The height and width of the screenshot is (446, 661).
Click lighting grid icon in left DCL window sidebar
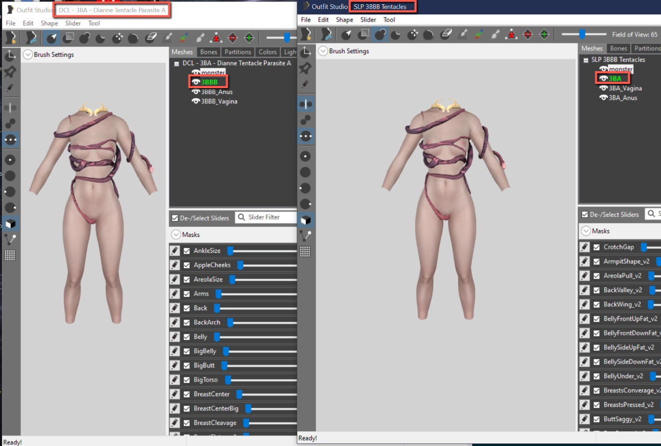point(10,255)
